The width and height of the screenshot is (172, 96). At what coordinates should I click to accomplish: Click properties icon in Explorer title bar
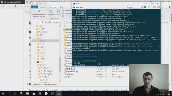(x=37, y=3)
